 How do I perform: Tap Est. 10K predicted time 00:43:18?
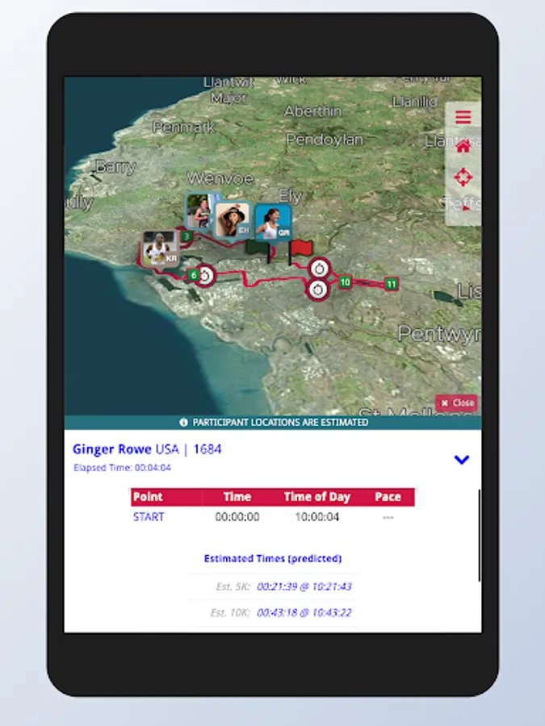point(304,612)
